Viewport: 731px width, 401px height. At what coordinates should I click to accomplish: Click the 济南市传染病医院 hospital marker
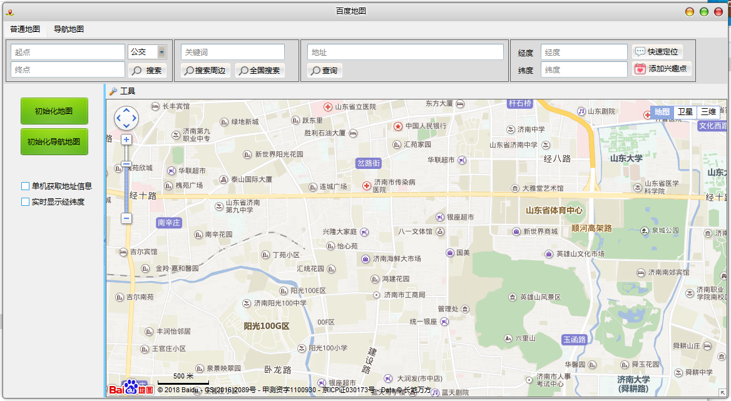point(367,186)
